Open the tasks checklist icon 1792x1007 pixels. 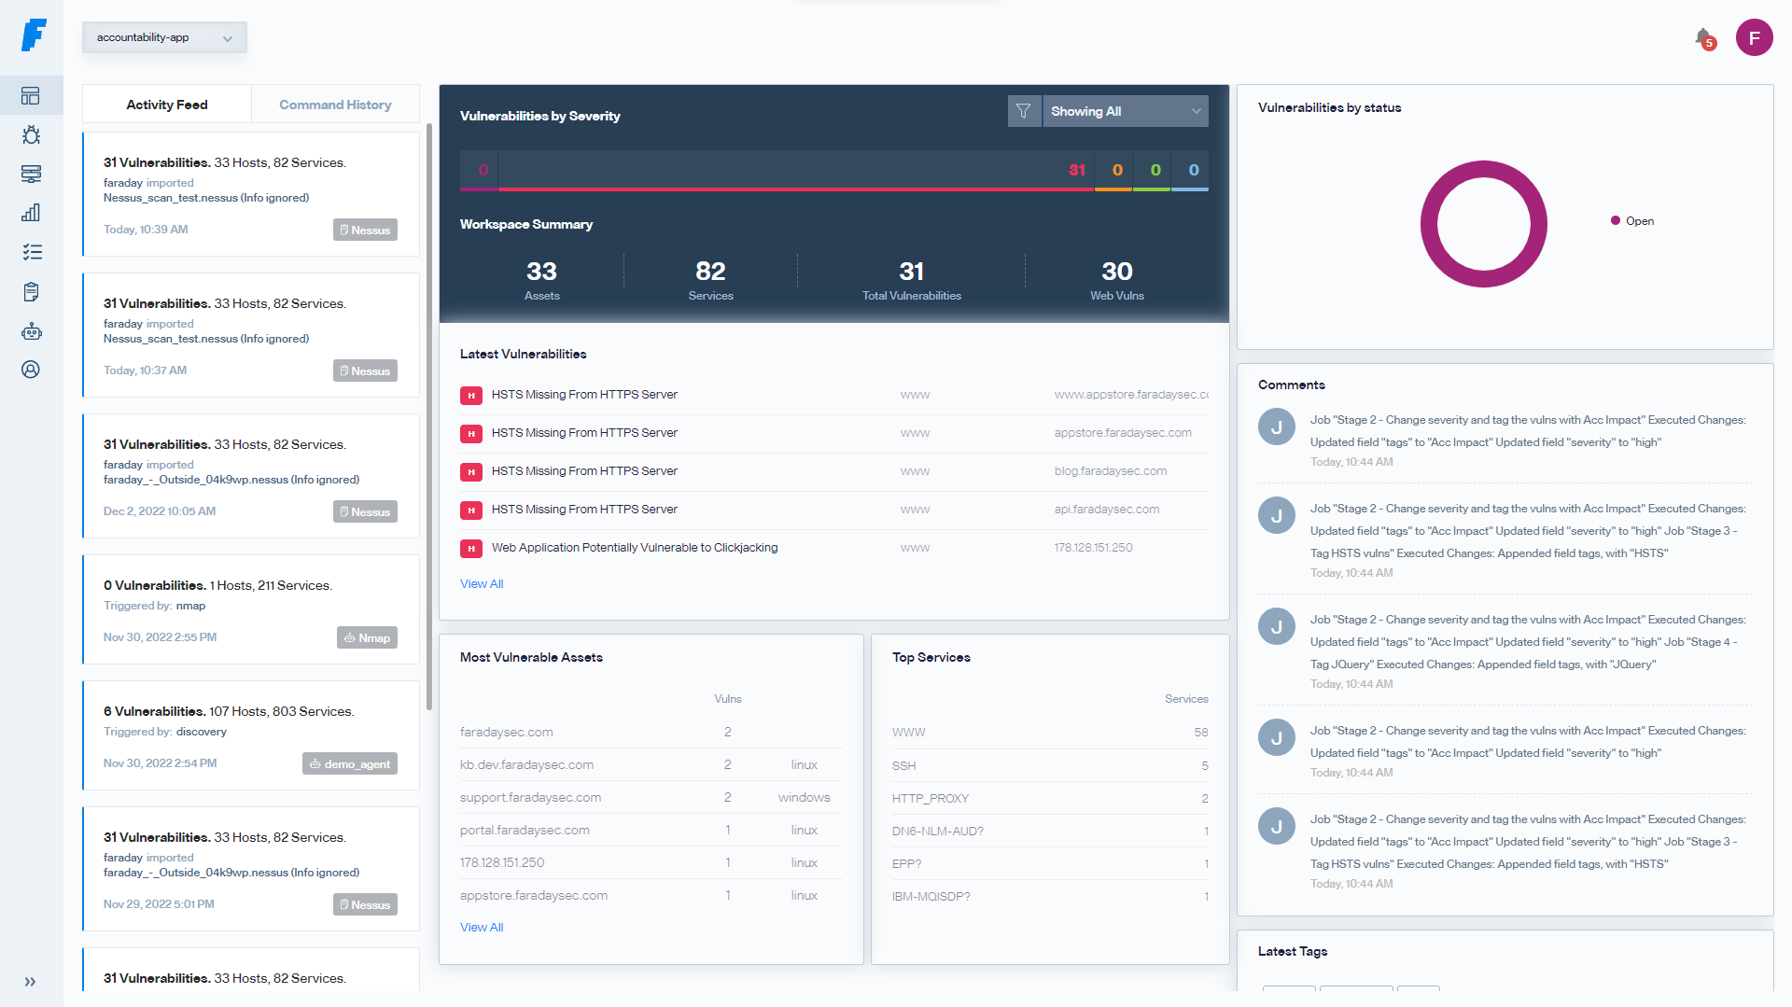pyautogui.click(x=31, y=252)
